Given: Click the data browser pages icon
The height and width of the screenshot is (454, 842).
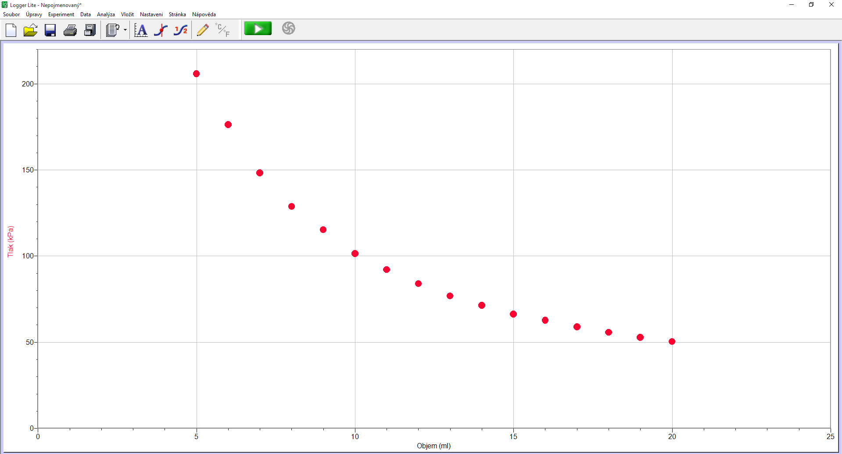Looking at the screenshot, I should pyautogui.click(x=113, y=30).
